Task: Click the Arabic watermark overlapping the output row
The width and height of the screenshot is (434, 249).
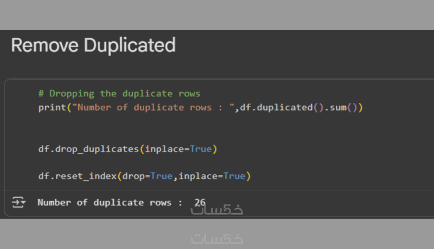Action: 217,209
